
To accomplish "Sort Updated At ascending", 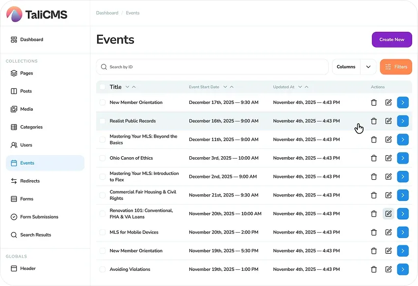I will tap(307, 87).
